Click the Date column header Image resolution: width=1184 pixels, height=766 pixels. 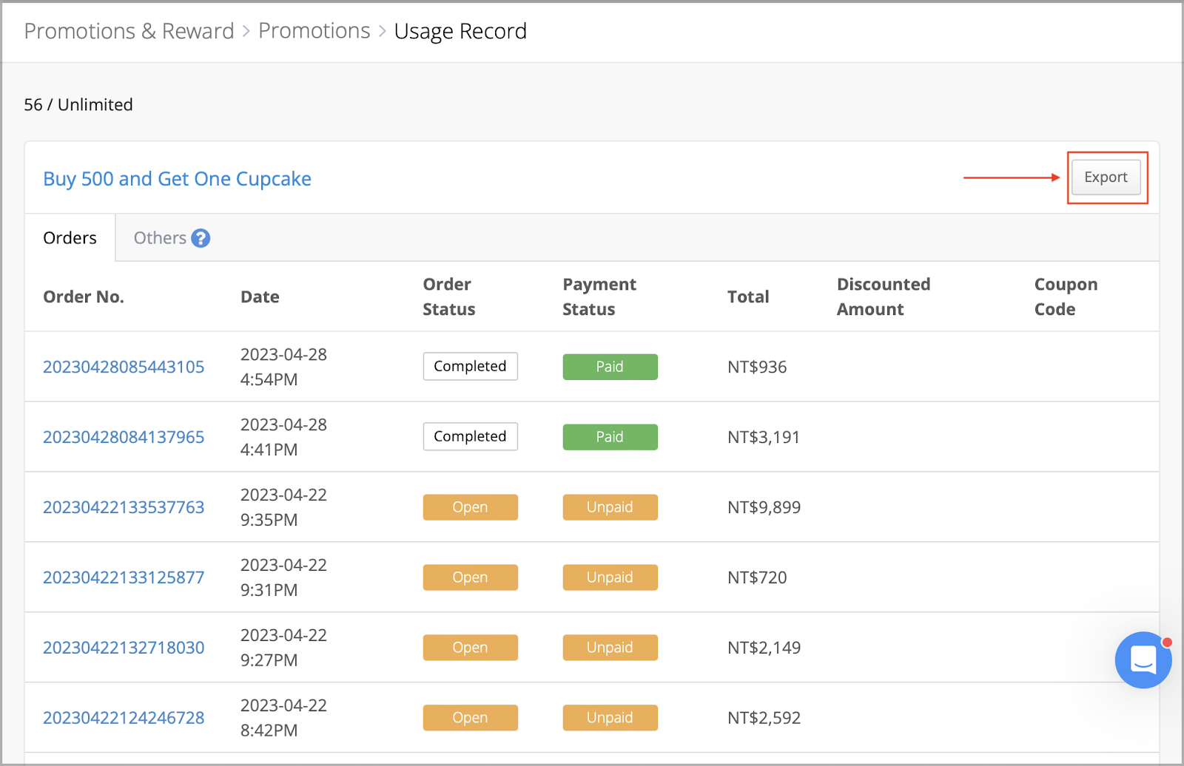click(260, 297)
